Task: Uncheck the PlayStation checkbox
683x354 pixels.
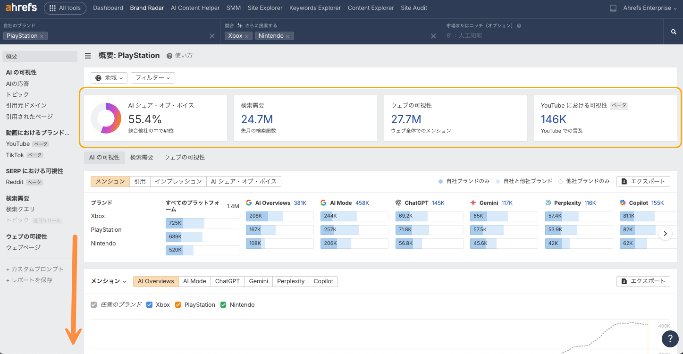Action: pyautogui.click(x=178, y=305)
